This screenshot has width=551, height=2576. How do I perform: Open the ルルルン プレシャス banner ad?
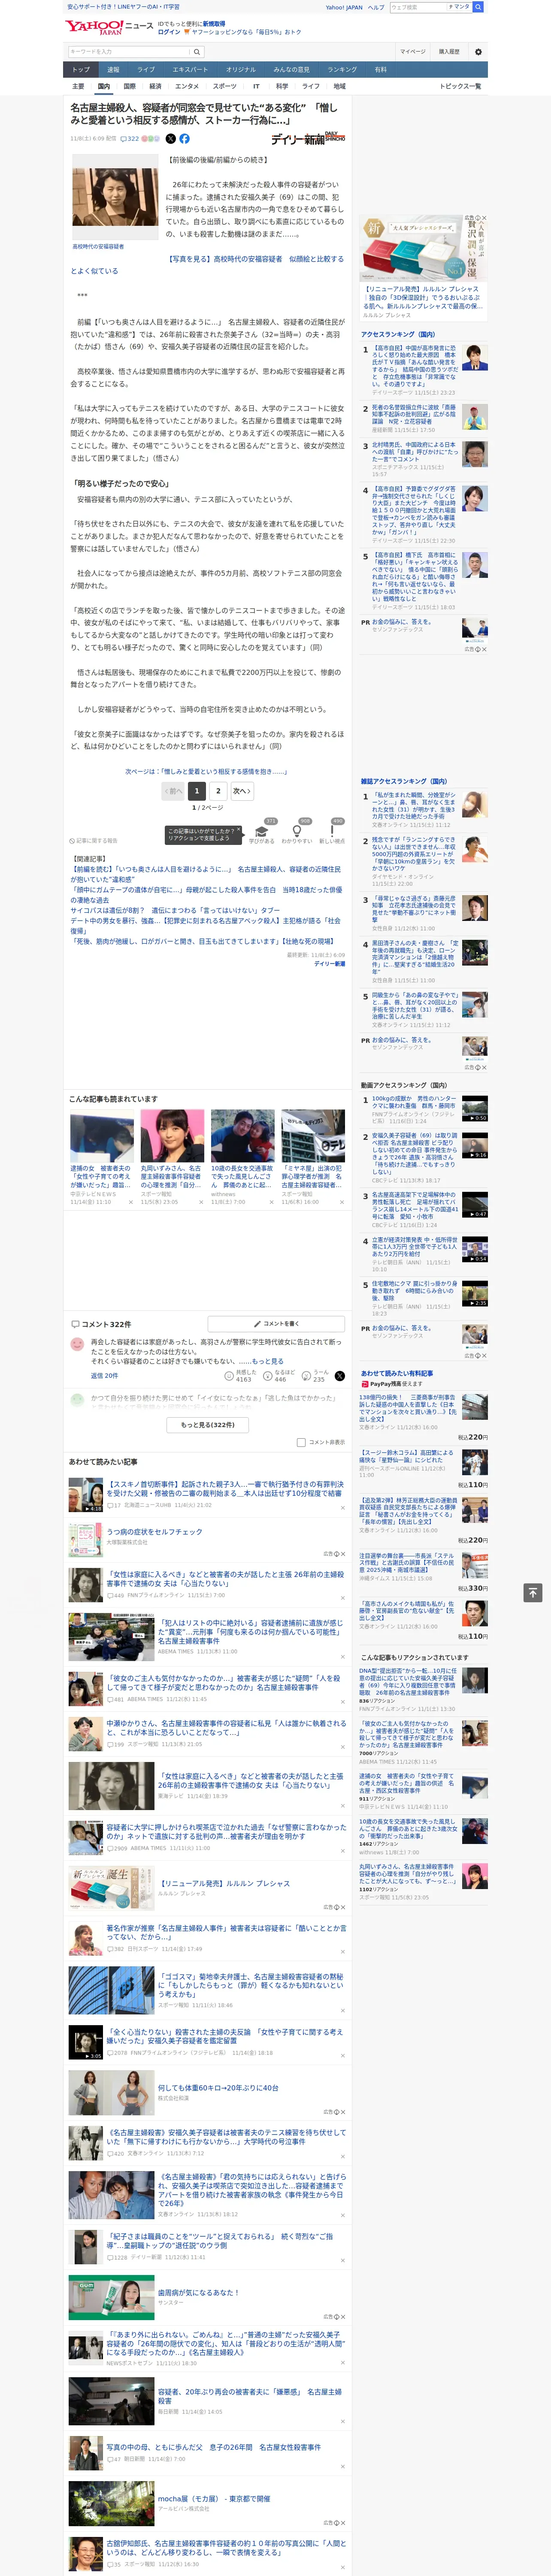point(424,248)
